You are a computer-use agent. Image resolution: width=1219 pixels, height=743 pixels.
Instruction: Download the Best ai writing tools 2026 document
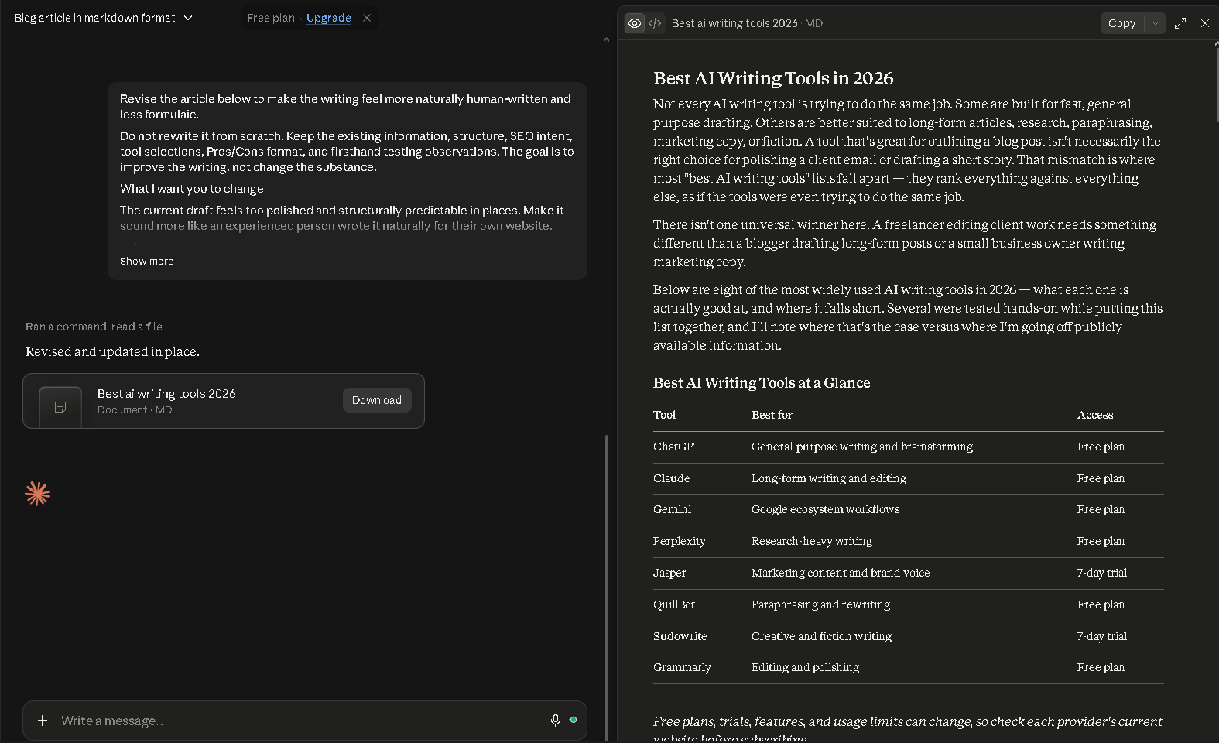377,400
